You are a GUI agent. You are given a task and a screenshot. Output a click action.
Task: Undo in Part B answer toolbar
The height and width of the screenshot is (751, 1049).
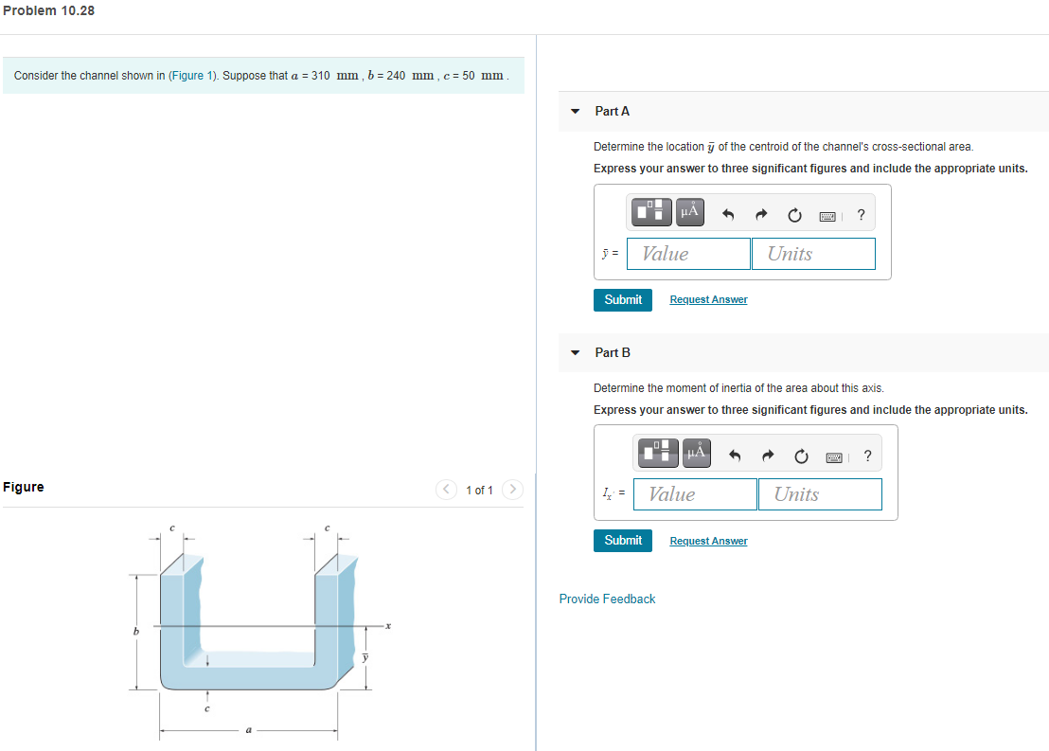click(x=735, y=456)
